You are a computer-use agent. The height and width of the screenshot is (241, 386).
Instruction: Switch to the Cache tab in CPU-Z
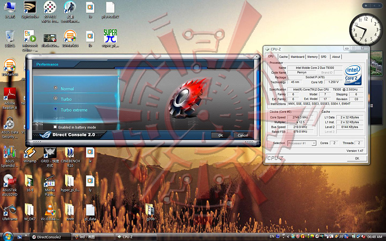click(x=283, y=56)
